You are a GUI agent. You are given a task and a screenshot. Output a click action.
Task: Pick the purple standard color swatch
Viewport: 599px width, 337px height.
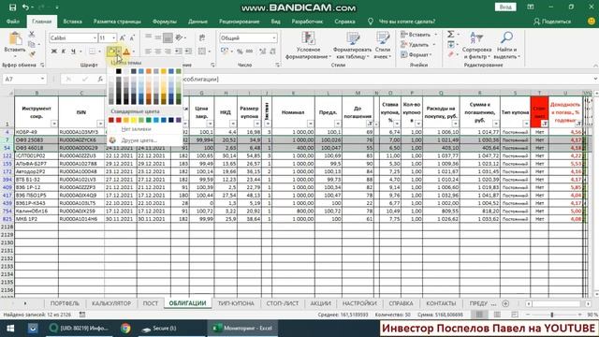pos(179,120)
